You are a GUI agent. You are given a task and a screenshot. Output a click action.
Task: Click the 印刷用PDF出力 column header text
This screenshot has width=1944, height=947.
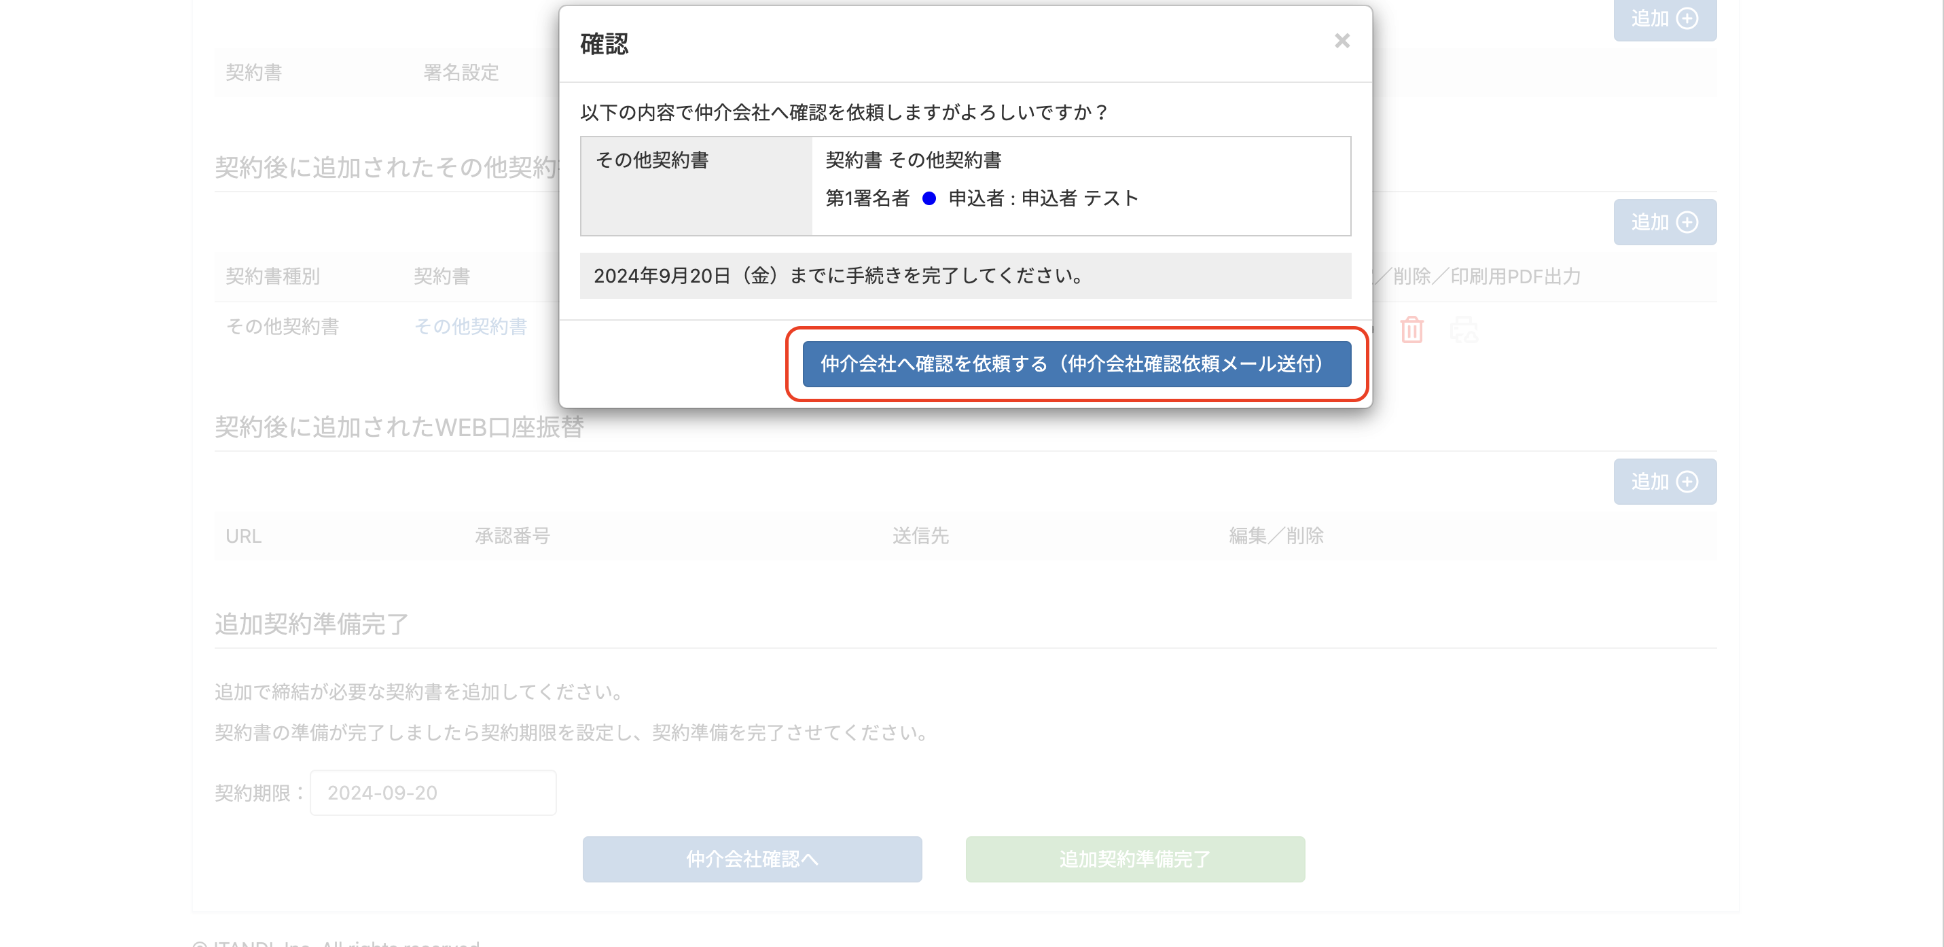pyautogui.click(x=1515, y=276)
